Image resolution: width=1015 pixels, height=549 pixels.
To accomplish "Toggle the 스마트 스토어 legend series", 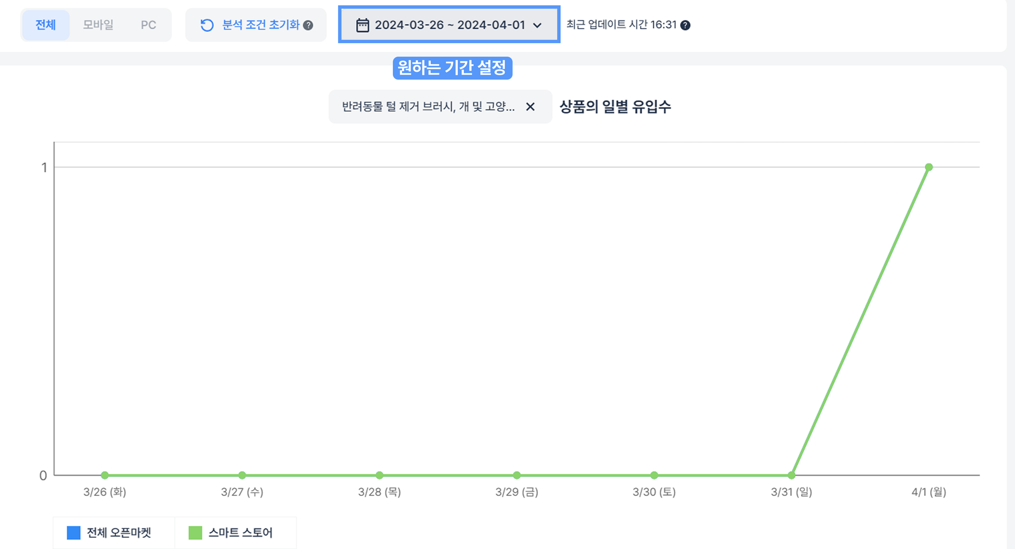I will (x=235, y=532).
